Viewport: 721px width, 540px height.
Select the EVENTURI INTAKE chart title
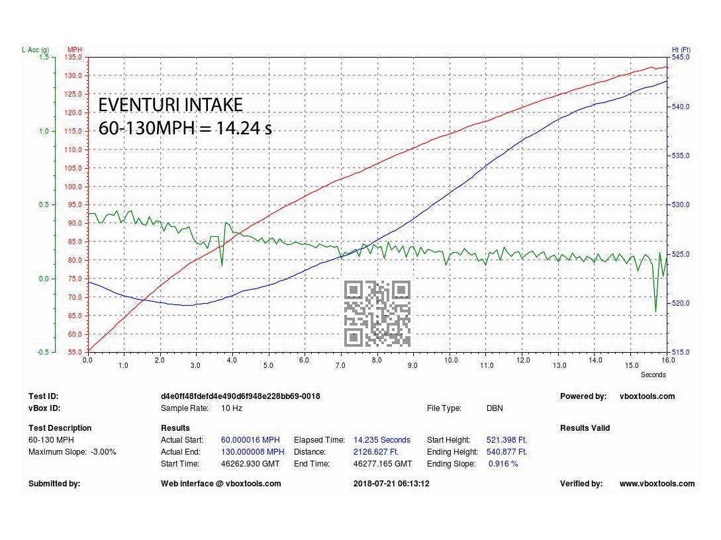[x=171, y=105]
